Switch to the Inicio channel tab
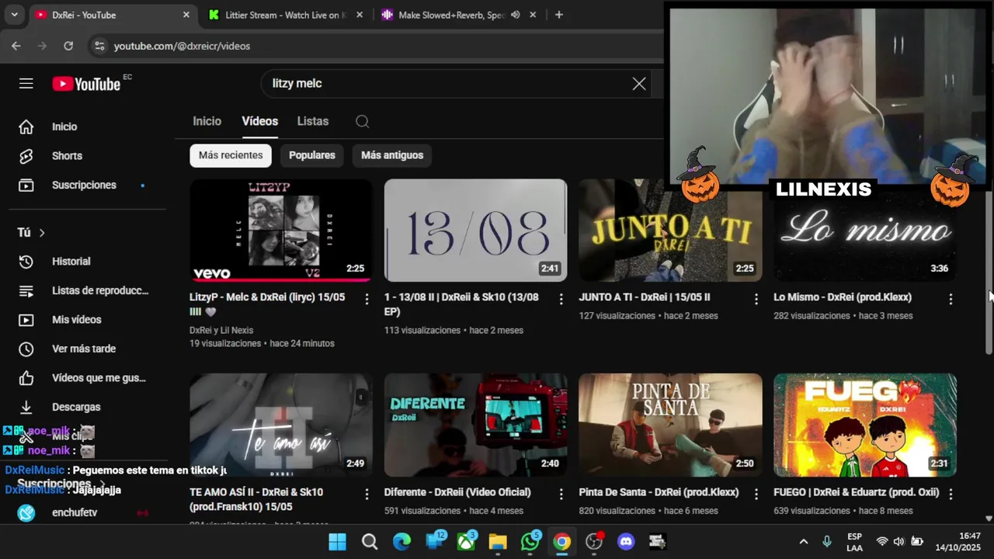Image resolution: width=994 pixels, height=559 pixels. (x=207, y=121)
